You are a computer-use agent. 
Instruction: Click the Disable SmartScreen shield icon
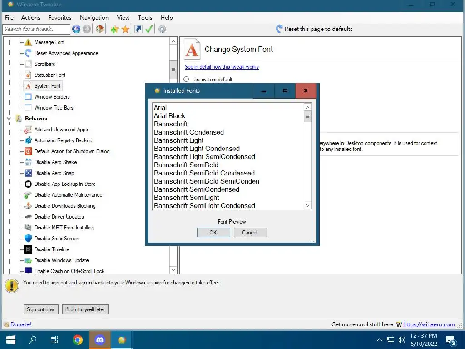click(28, 239)
